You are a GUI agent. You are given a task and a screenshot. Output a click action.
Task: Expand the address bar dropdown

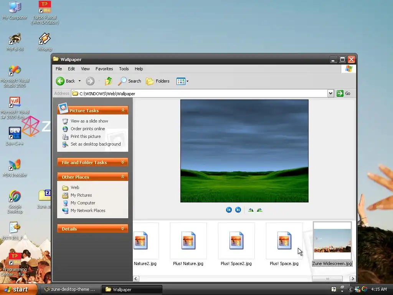(330, 93)
